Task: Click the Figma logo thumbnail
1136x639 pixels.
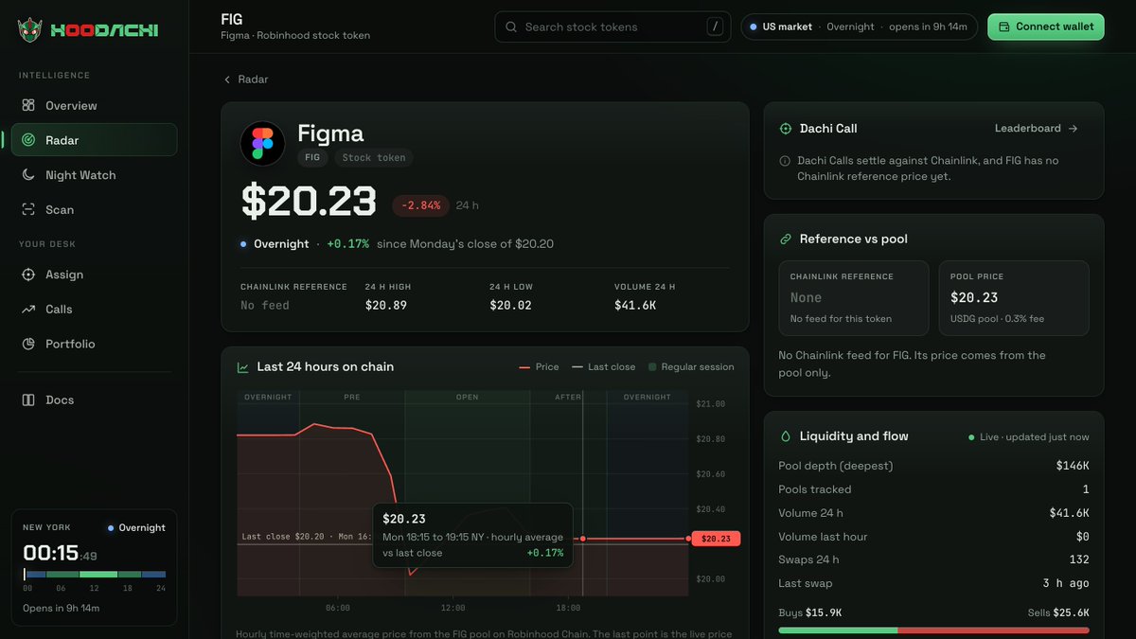Action: 262,144
